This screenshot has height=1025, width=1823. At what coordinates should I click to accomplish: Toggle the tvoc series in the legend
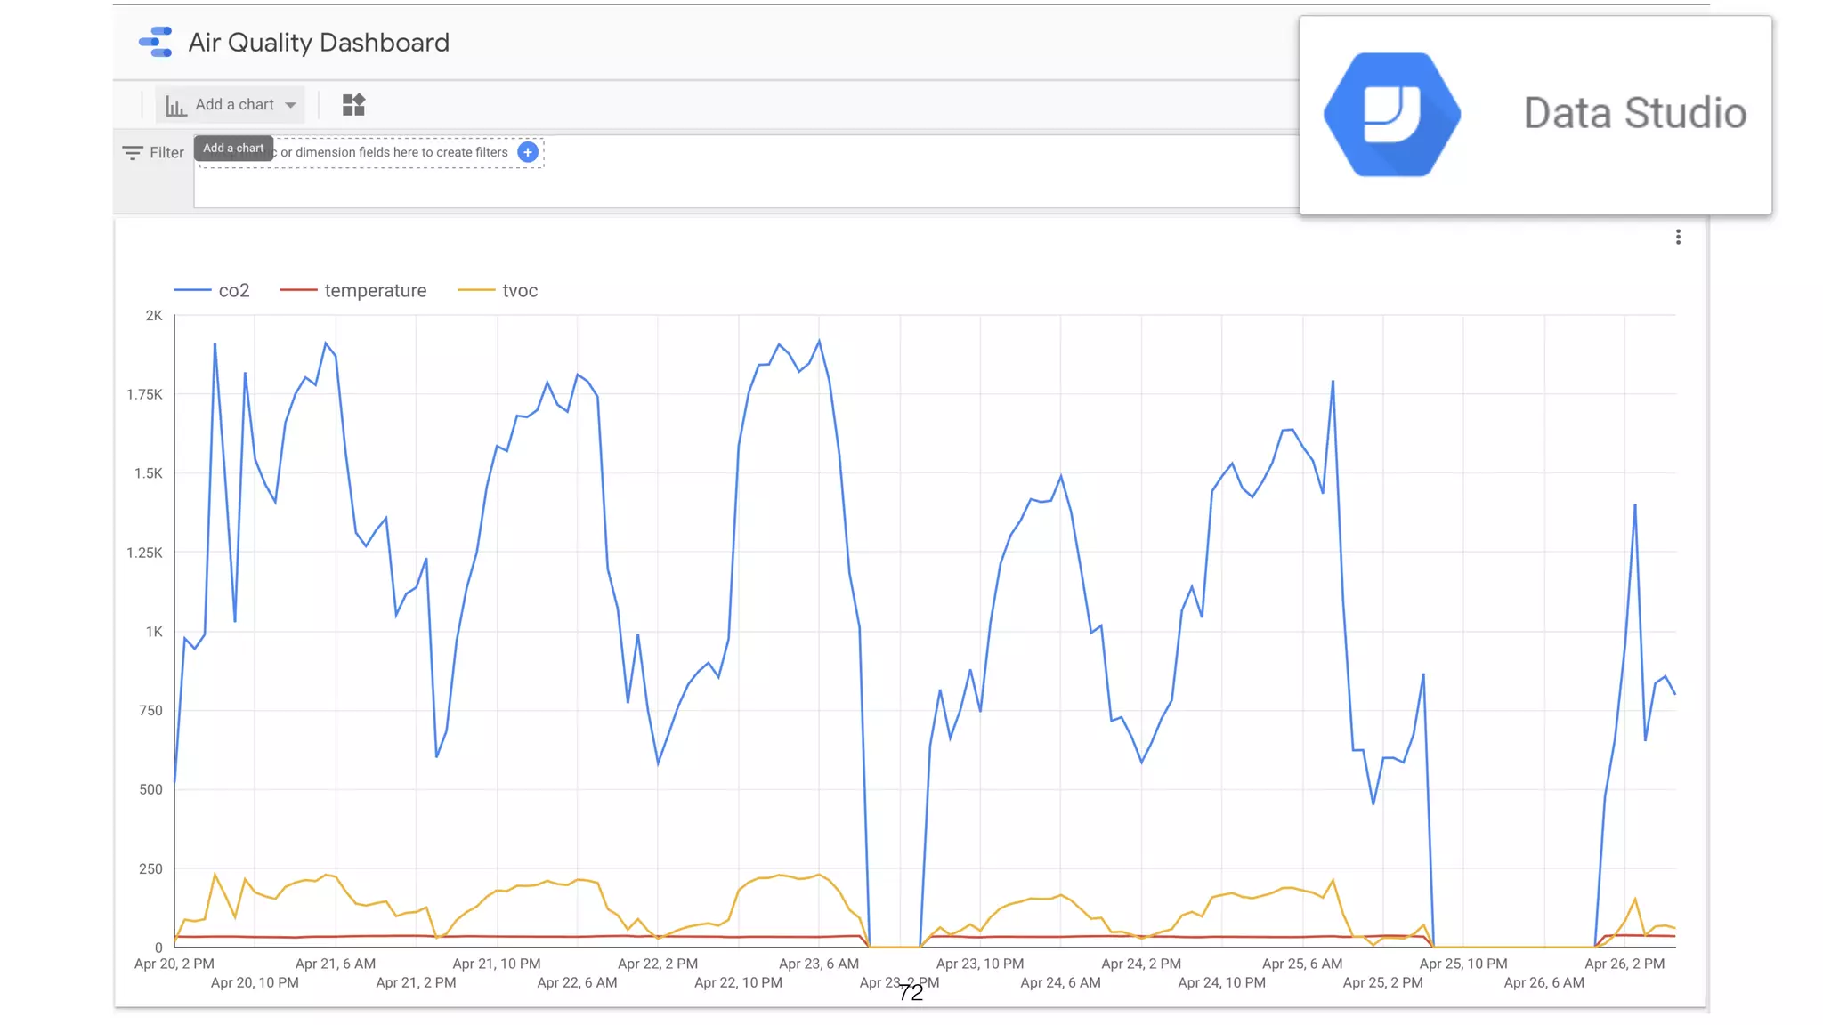point(520,291)
